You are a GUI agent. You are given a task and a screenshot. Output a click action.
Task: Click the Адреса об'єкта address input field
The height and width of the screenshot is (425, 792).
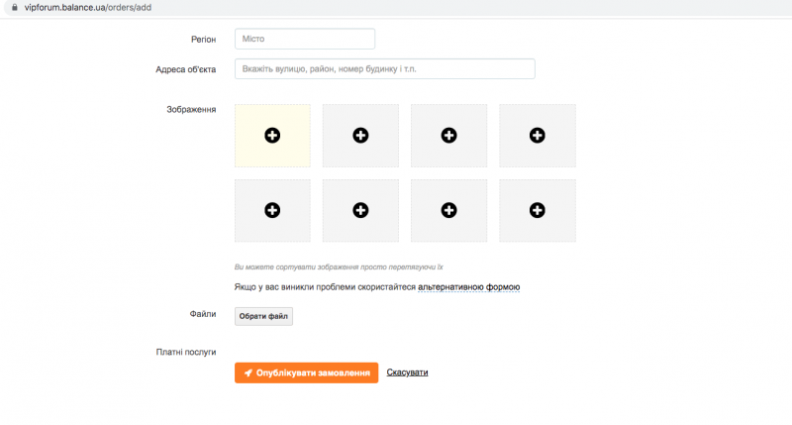click(x=384, y=69)
